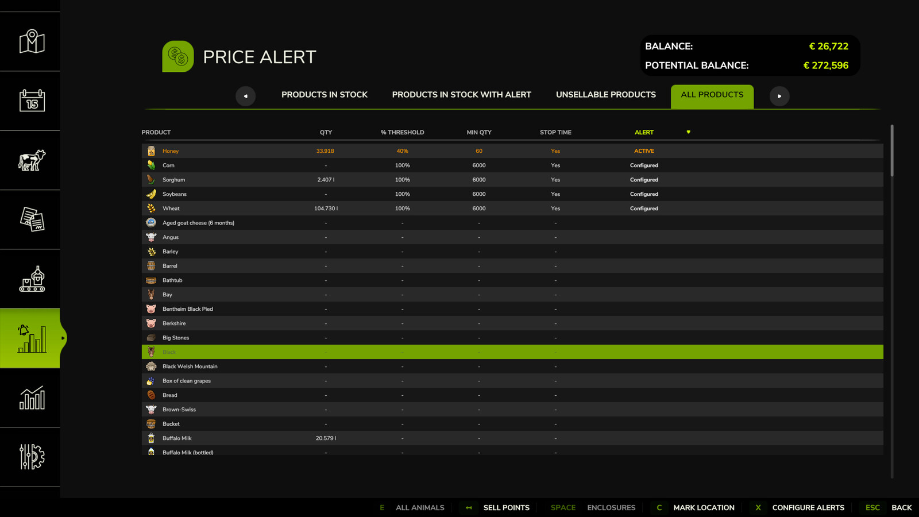This screenshot has width=919, height=517.
Task: Open the Unsellable Products tab
Action: pyautogui.click(x=606, y=95)
